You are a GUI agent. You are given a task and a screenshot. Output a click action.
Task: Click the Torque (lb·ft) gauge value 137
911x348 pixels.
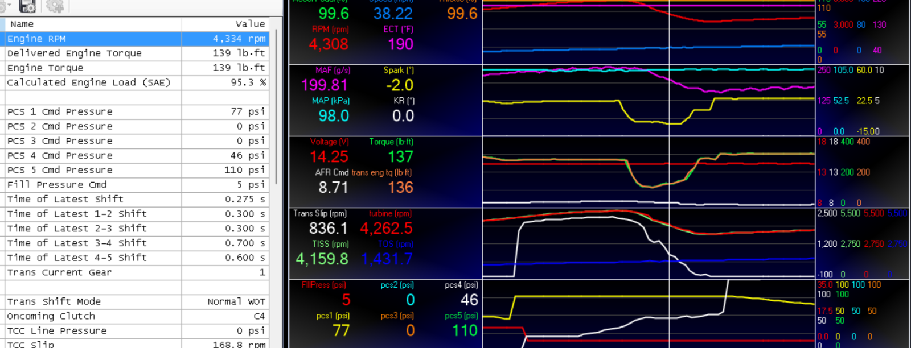click(x=401, y=157)
